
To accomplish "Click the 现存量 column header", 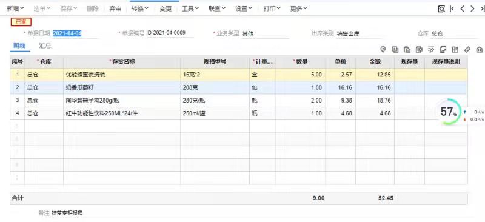I will (410, 62).
